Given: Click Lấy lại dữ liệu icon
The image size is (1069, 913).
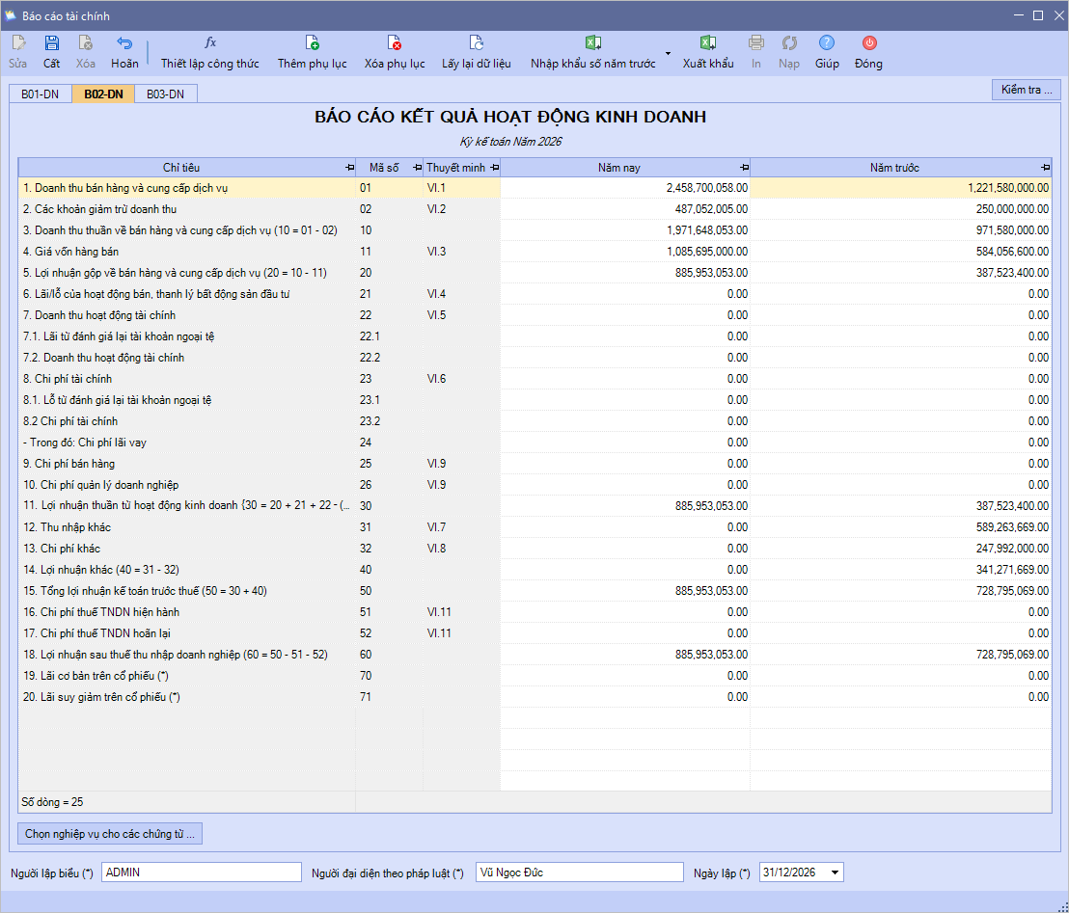Looking at the screenshot, I should pyautogui.click(x=476, y=43).
